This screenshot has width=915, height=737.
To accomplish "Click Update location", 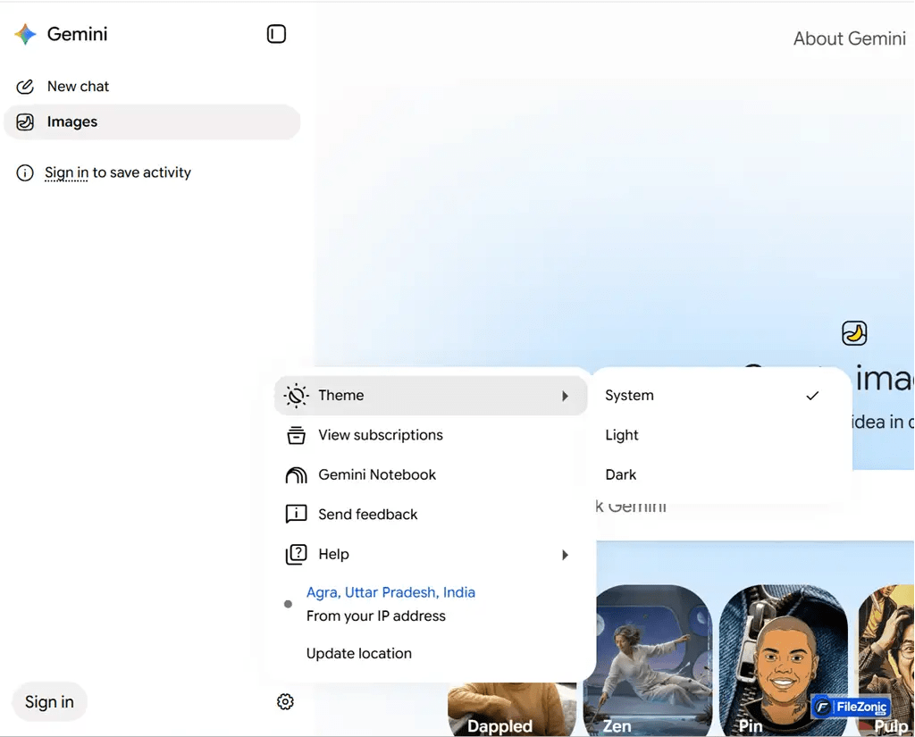I will pyautogui.click(x=359, y=654).
